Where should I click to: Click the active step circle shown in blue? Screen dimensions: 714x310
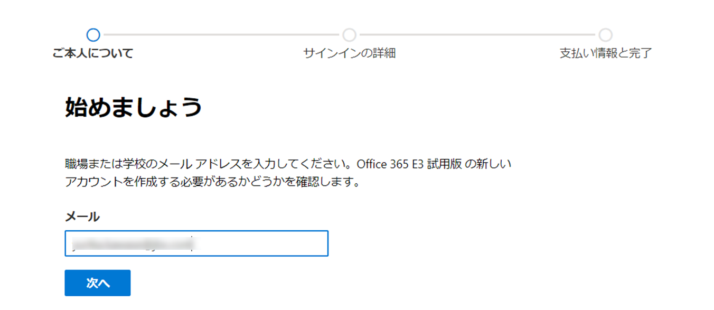click(93, 34)
